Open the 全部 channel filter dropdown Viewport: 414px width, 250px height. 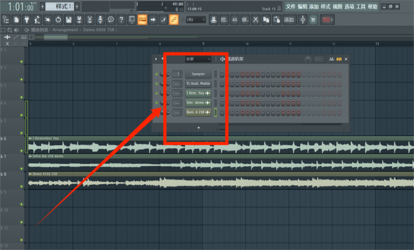click(x=198, y=59)
